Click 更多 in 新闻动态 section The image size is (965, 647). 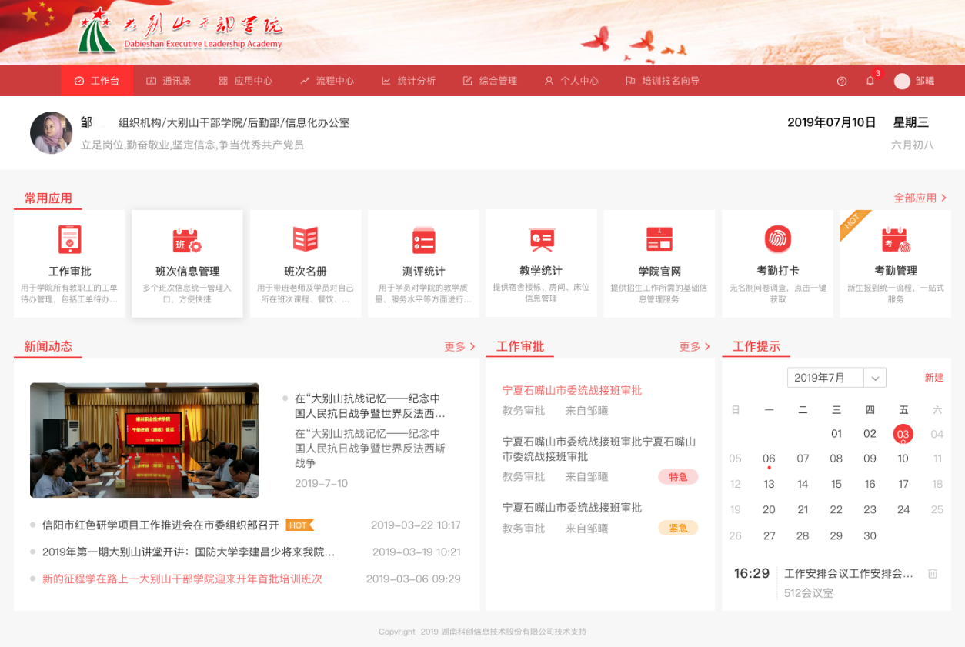[459, 347]
